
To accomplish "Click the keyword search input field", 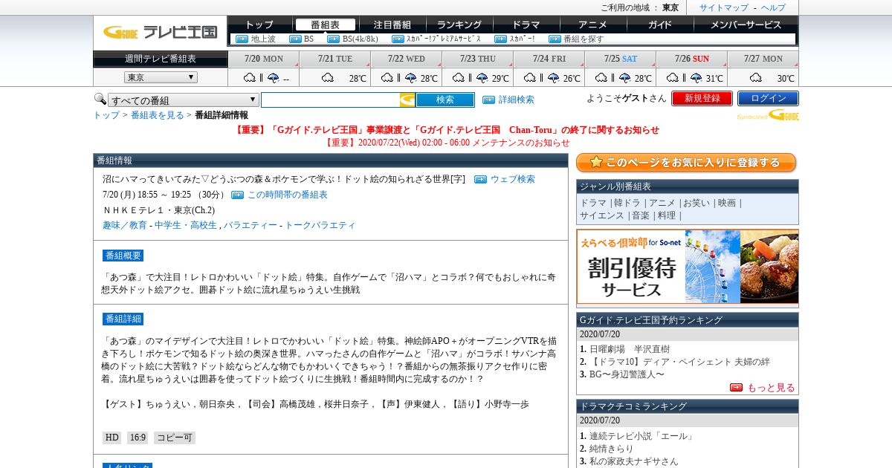I will click(330, 100).
